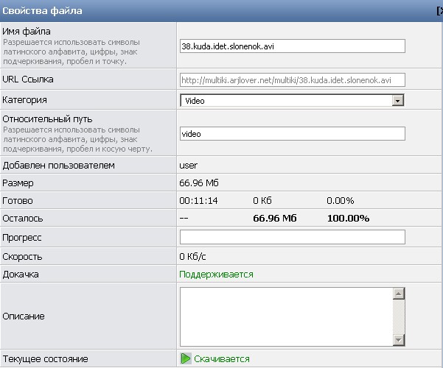
Task: Click the Текущее состояние label
Action: pos(45,359)
